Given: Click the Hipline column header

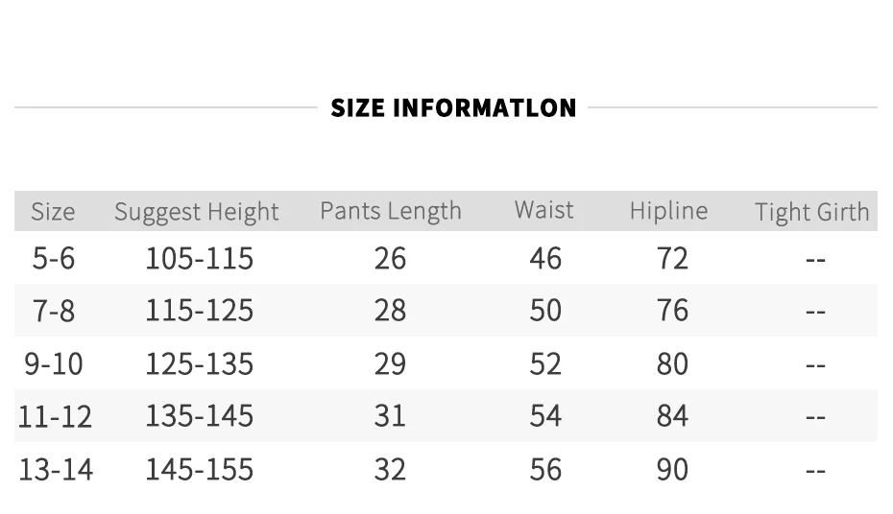Looking at the screenshot, I should click(x=668, y=211).
